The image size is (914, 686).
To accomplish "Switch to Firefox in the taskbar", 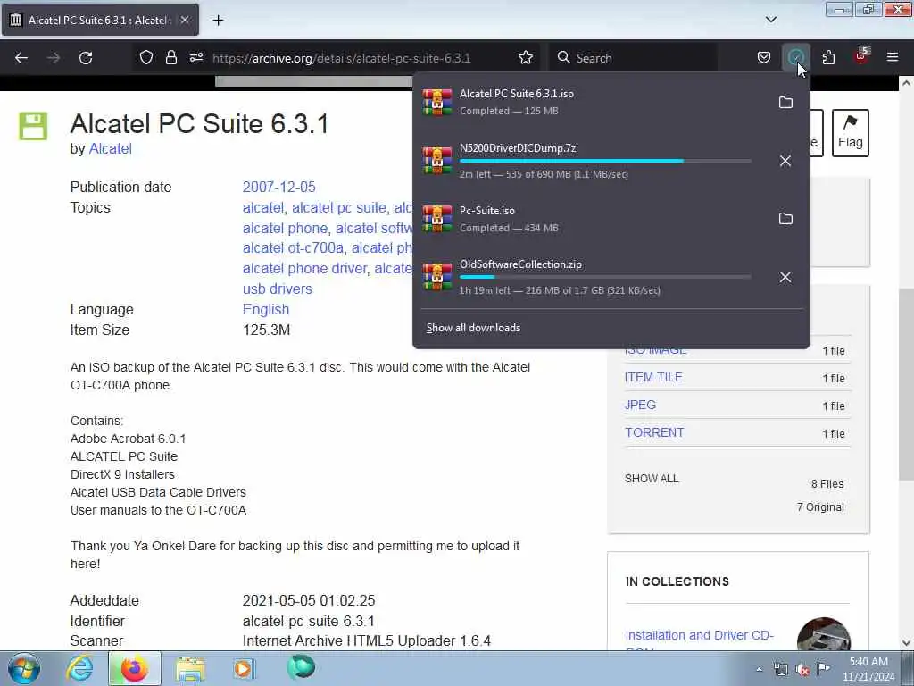I will coord(134,668).
